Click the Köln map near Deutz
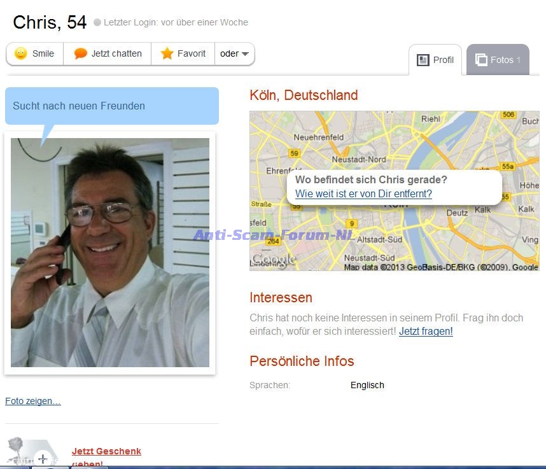 click(457, 213)
